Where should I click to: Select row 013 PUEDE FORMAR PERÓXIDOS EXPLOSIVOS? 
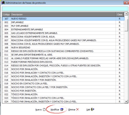click(x=63, y=62)
